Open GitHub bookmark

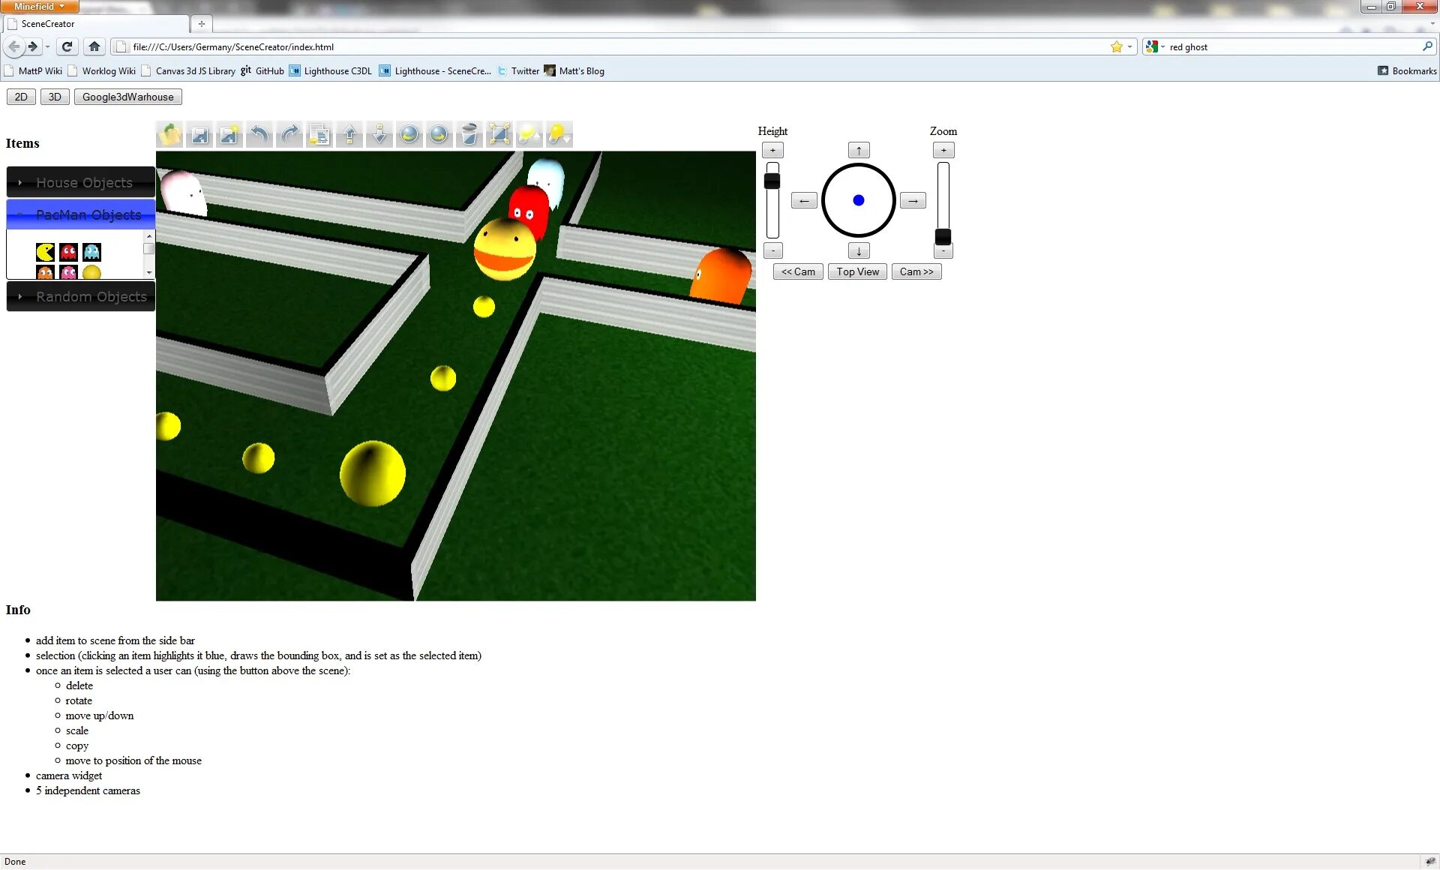(262, 71)
